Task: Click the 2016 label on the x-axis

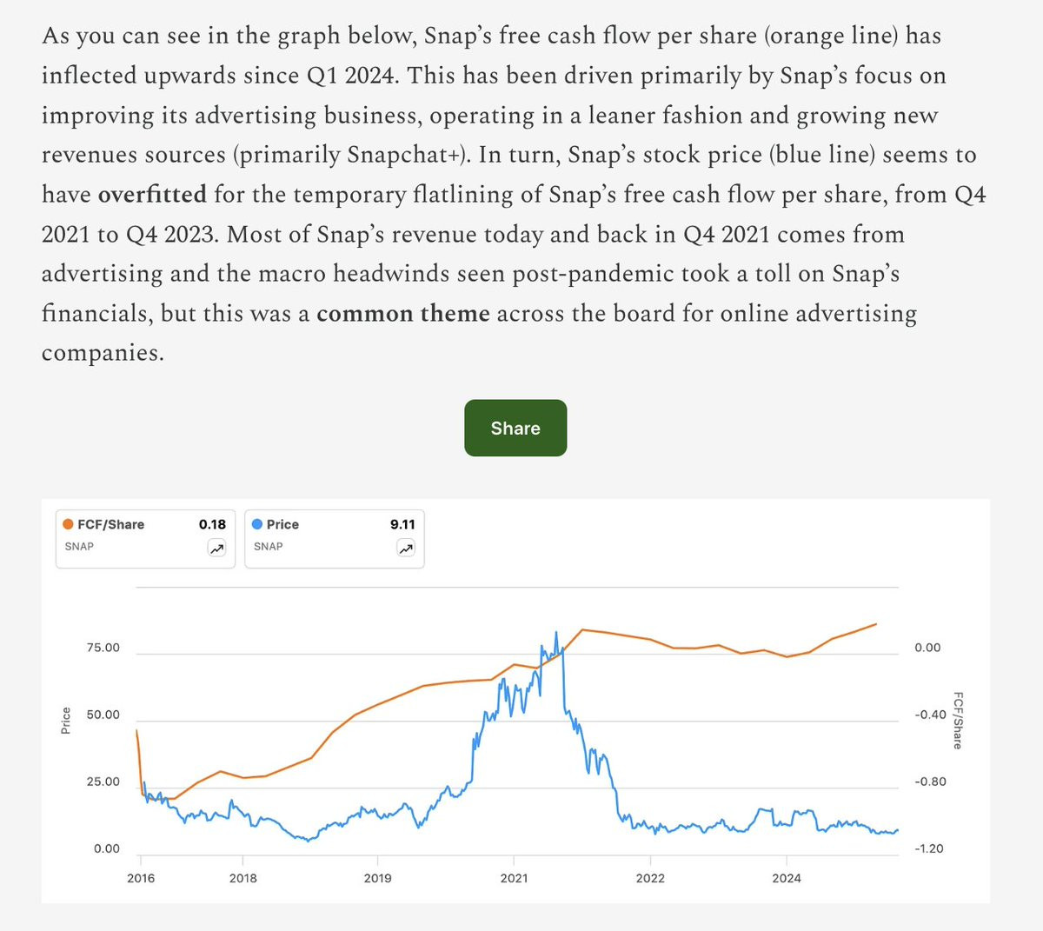Action: [141, 878]
